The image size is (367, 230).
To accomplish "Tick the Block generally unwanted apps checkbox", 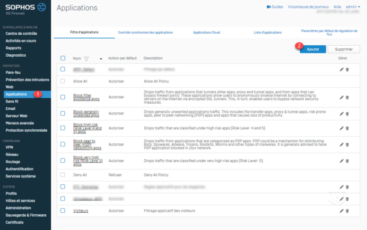I will click(63, 113).
